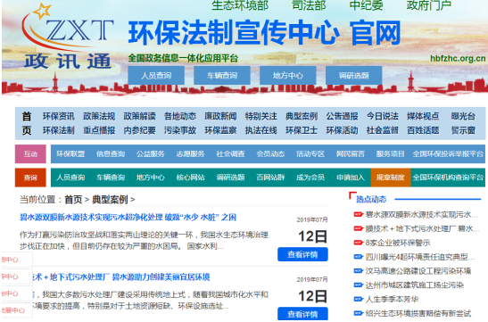The image size is (488, 322).
Task: Click blue icon beside 达州市城区建筑施工扬尘污染
Action: [x=359, y=285]
